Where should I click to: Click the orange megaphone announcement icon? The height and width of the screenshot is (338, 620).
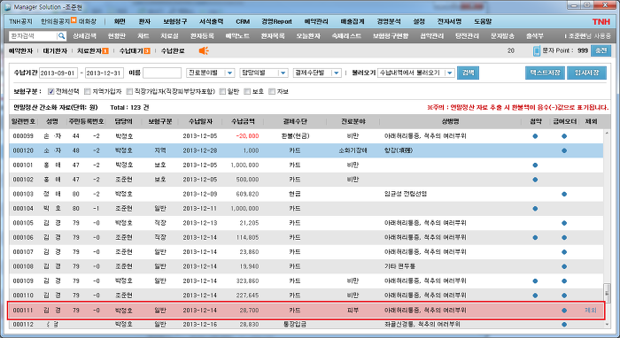pyautogui.click(x=204, y=50)
